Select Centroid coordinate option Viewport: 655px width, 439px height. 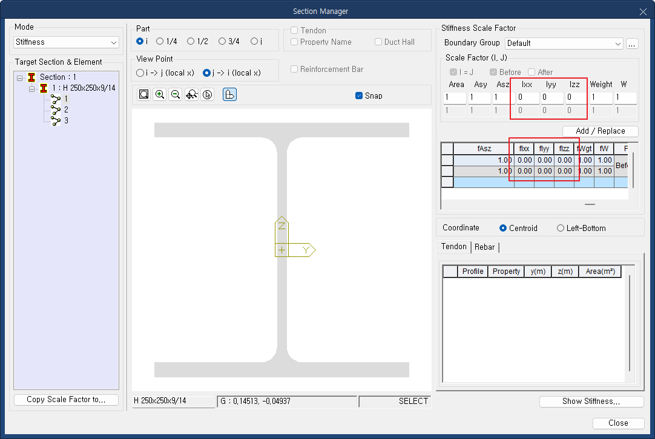tap(503, 228)
